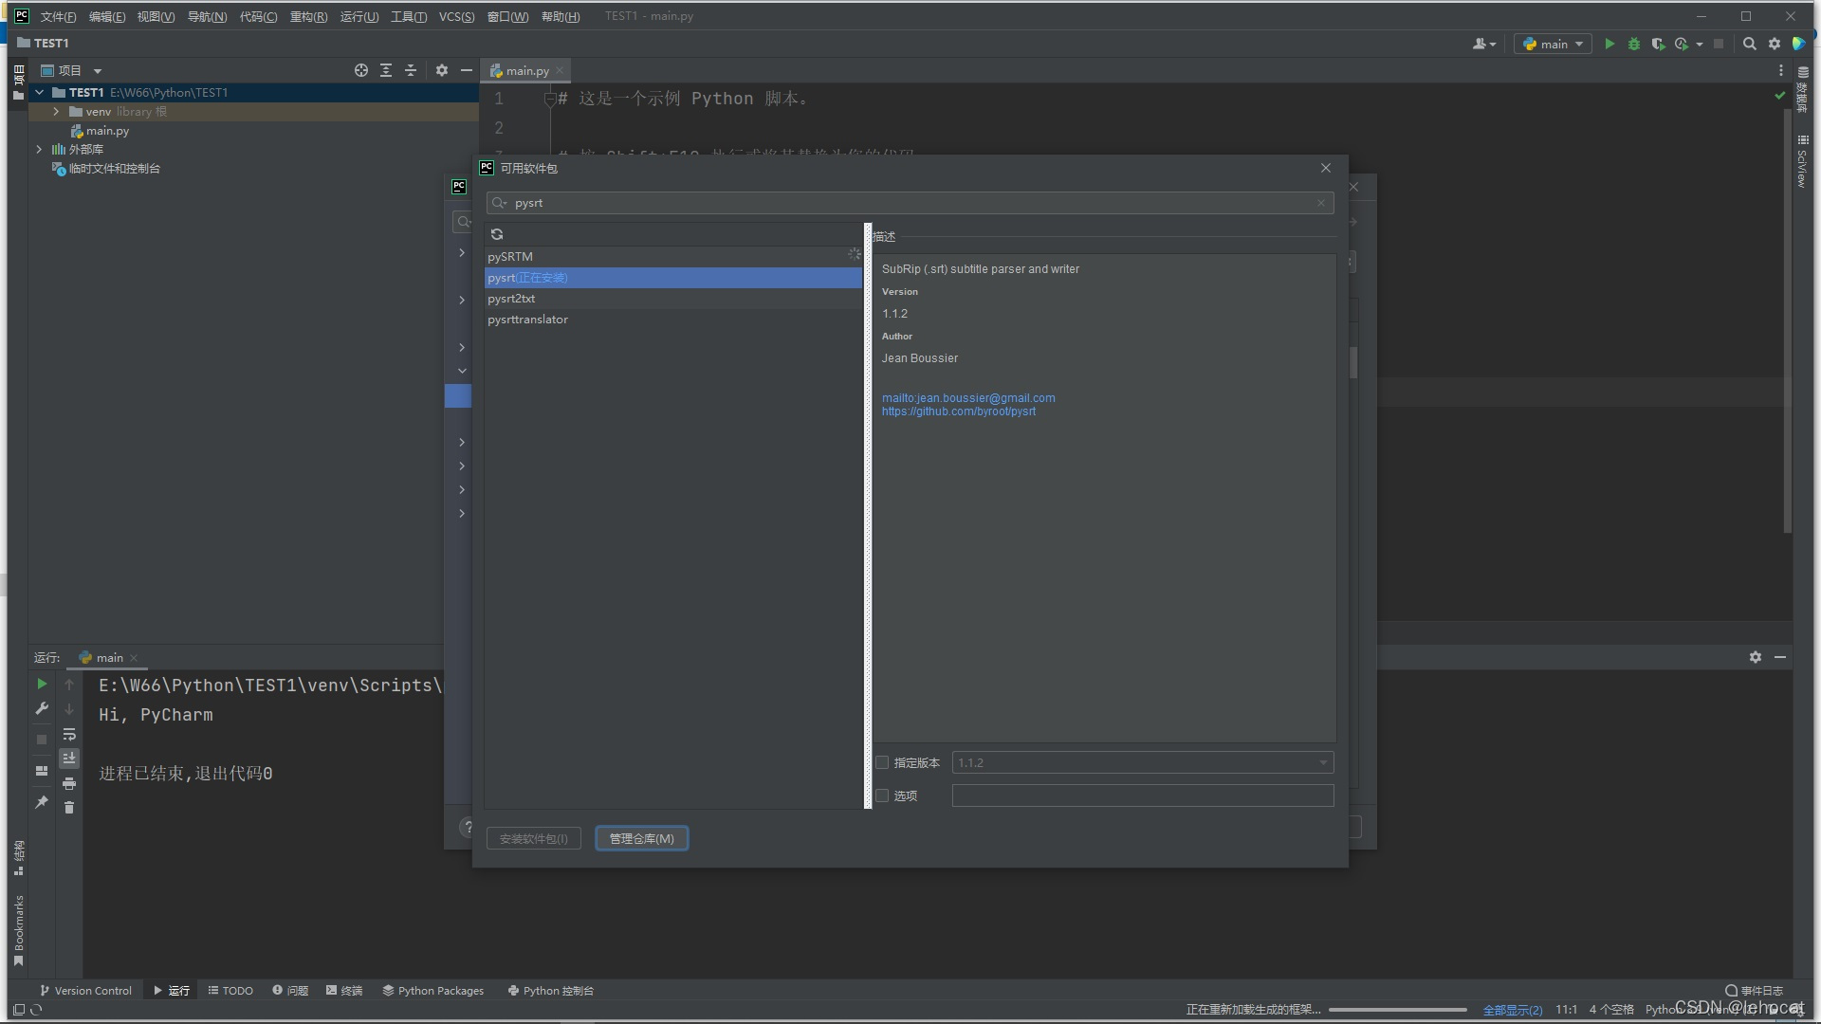Screen dimensions: 1821x1024
Task: Click scroll to end icon in run panel
Action: click(69, 759)
